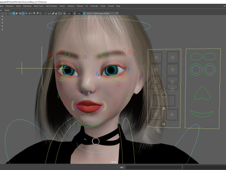The height and width of the screenshot is (170, 226).
Task: Select the large center diamond slider handle
Action: point(164,95)
